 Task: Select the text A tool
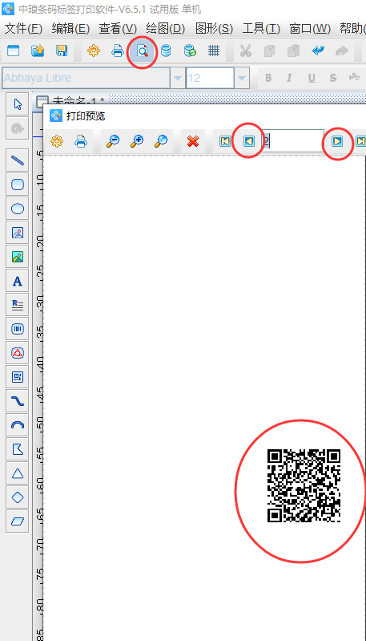(x=17, y=281)
